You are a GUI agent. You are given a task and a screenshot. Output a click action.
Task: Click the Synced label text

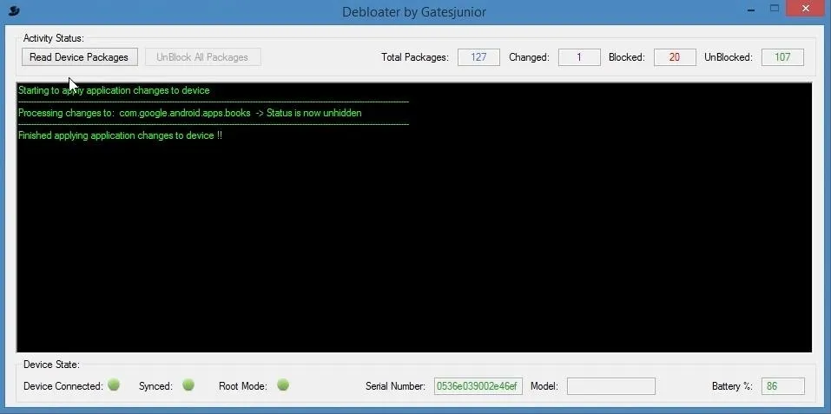[155, 386]
